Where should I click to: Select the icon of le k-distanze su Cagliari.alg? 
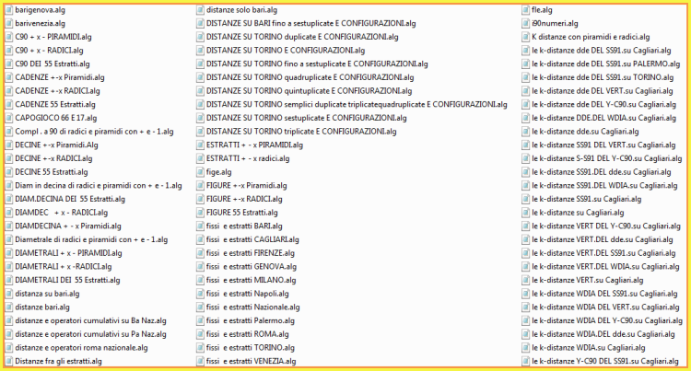click(x=525, y=213)
